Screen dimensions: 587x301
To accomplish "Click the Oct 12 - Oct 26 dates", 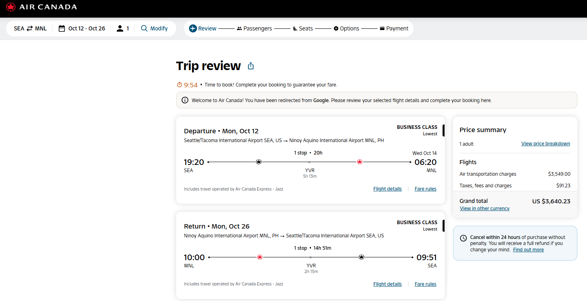I will [x=87, y=28].
